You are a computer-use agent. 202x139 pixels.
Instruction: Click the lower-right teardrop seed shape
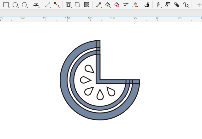[111, 91]
